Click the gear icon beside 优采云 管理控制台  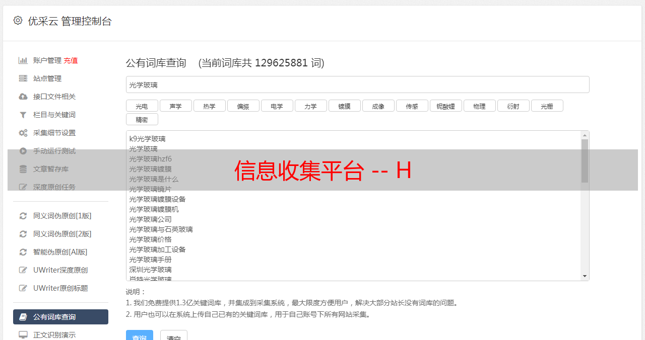coord(18,21)
